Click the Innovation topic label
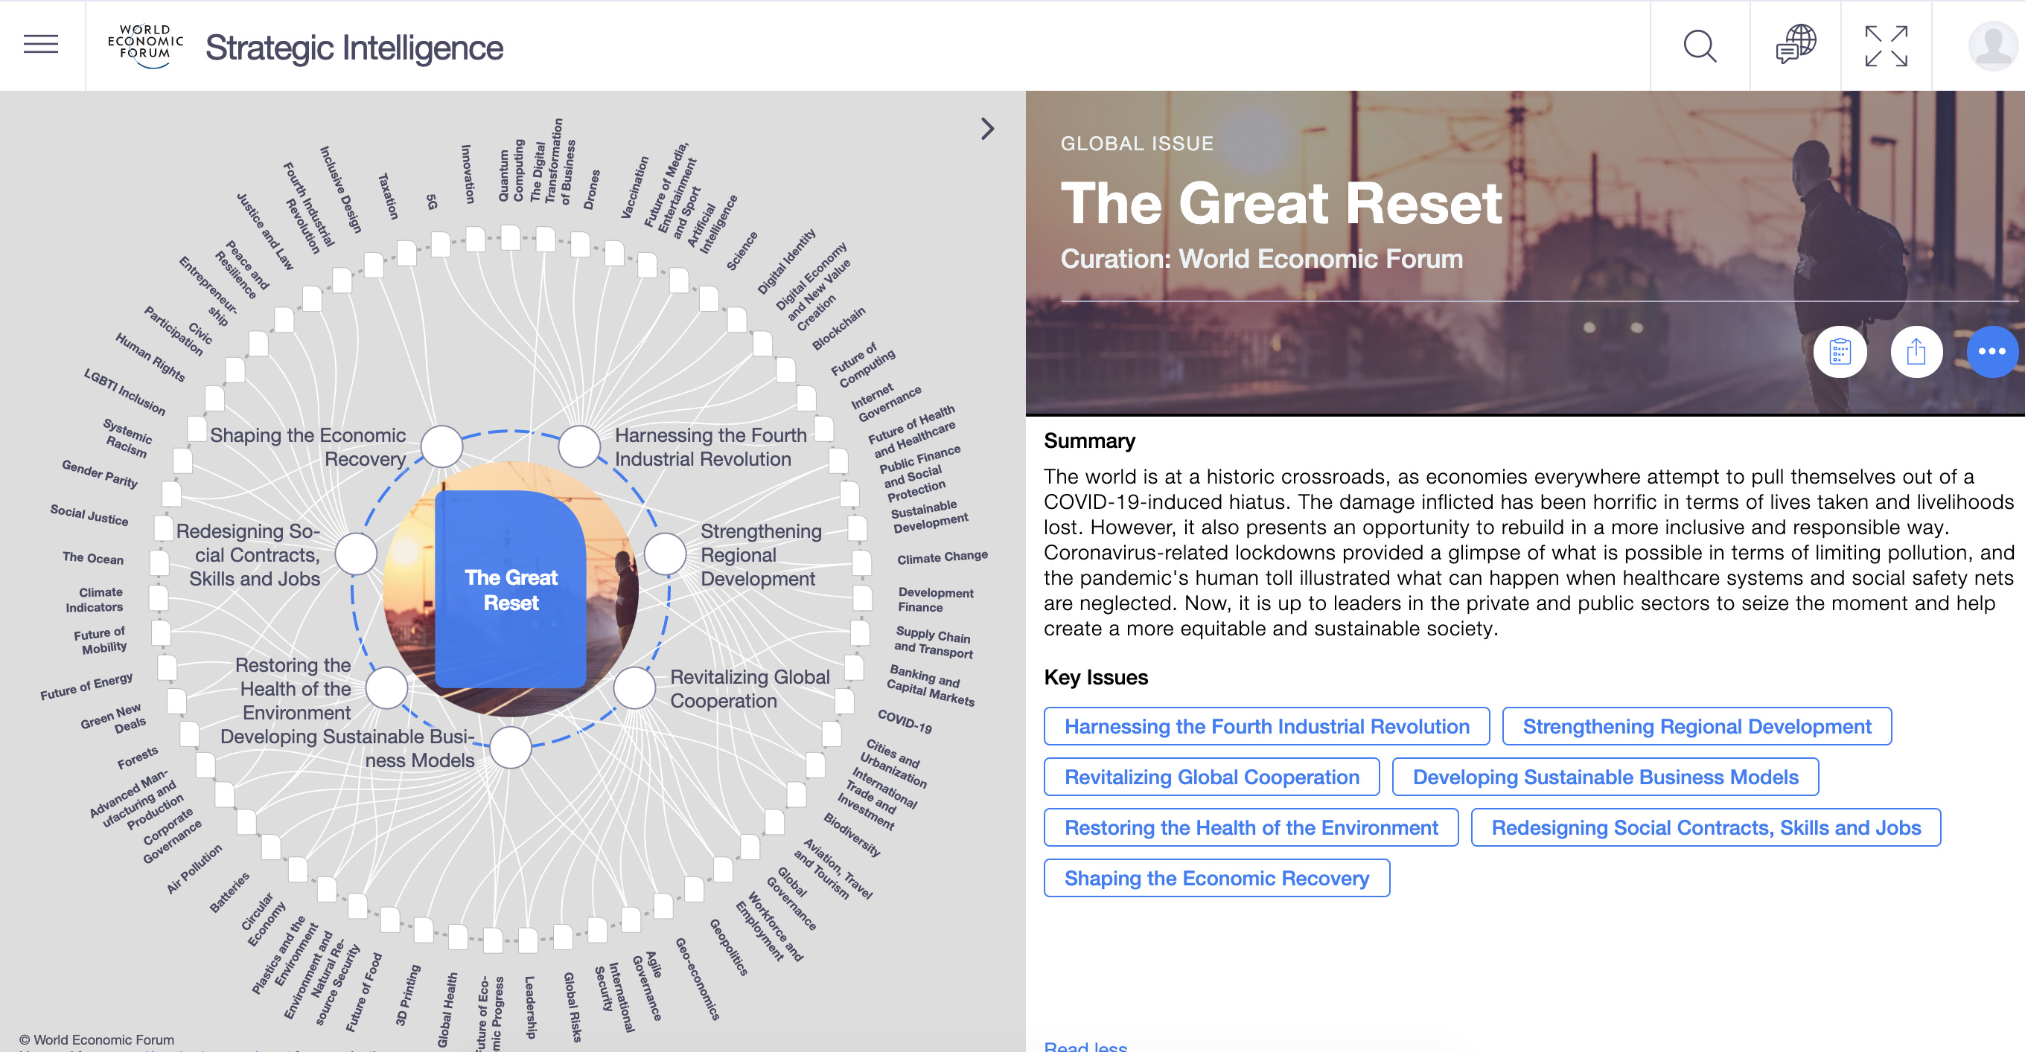2025x1052 pixels. pos(468,173)
